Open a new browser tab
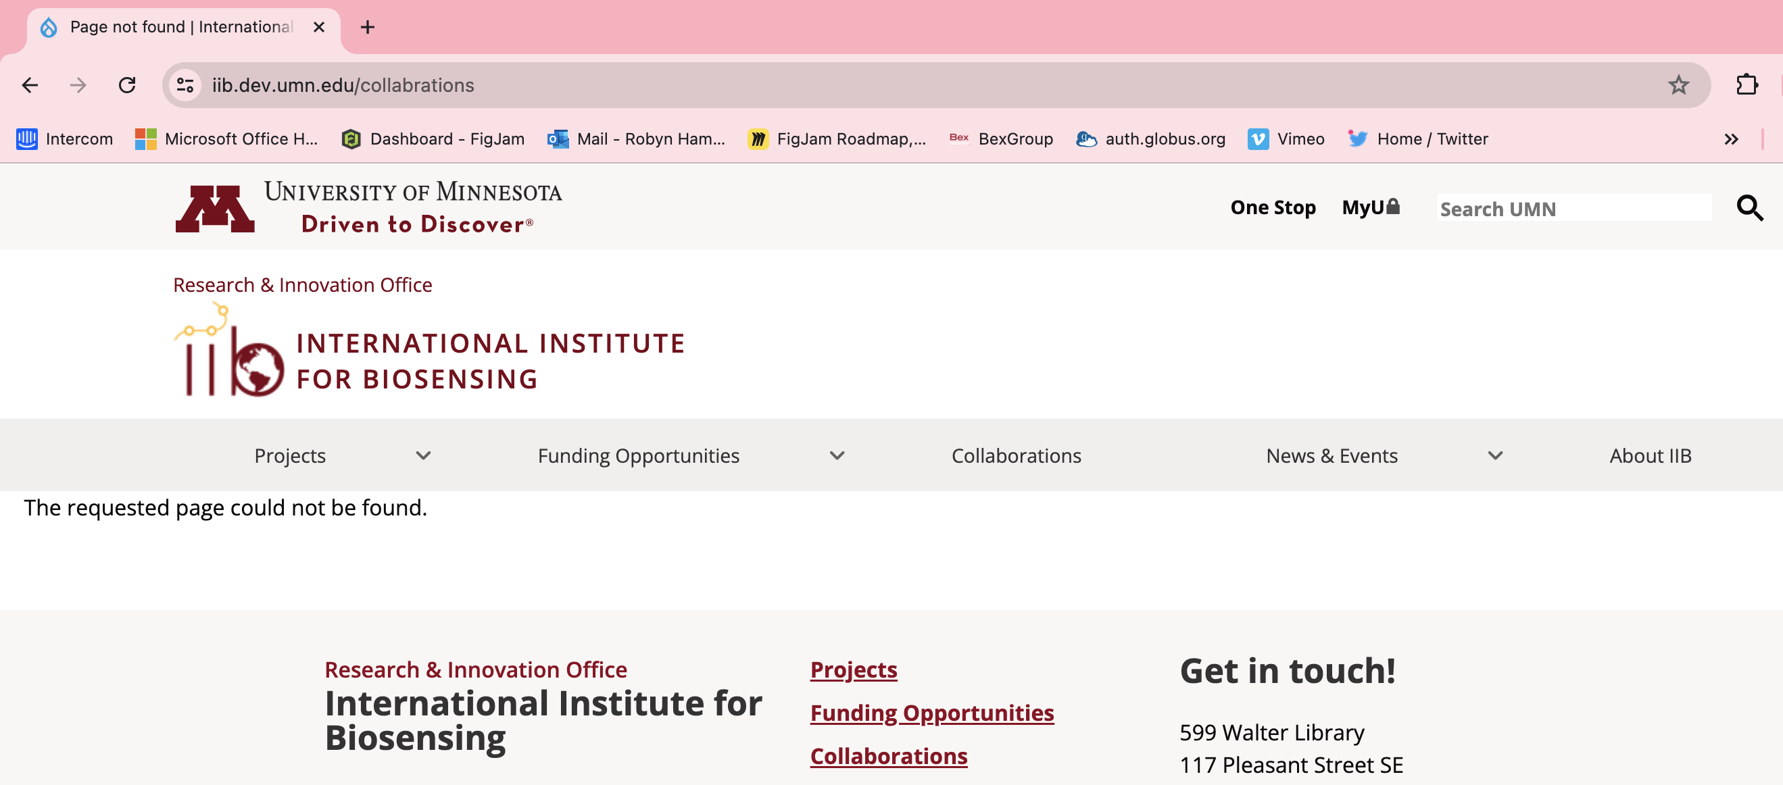The width and height of the screenshot is (1783, 785). pyautogui.click(x=368, y=27)
